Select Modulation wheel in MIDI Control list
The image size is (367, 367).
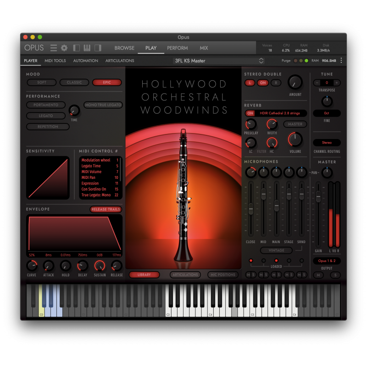[x=100, y=160]
